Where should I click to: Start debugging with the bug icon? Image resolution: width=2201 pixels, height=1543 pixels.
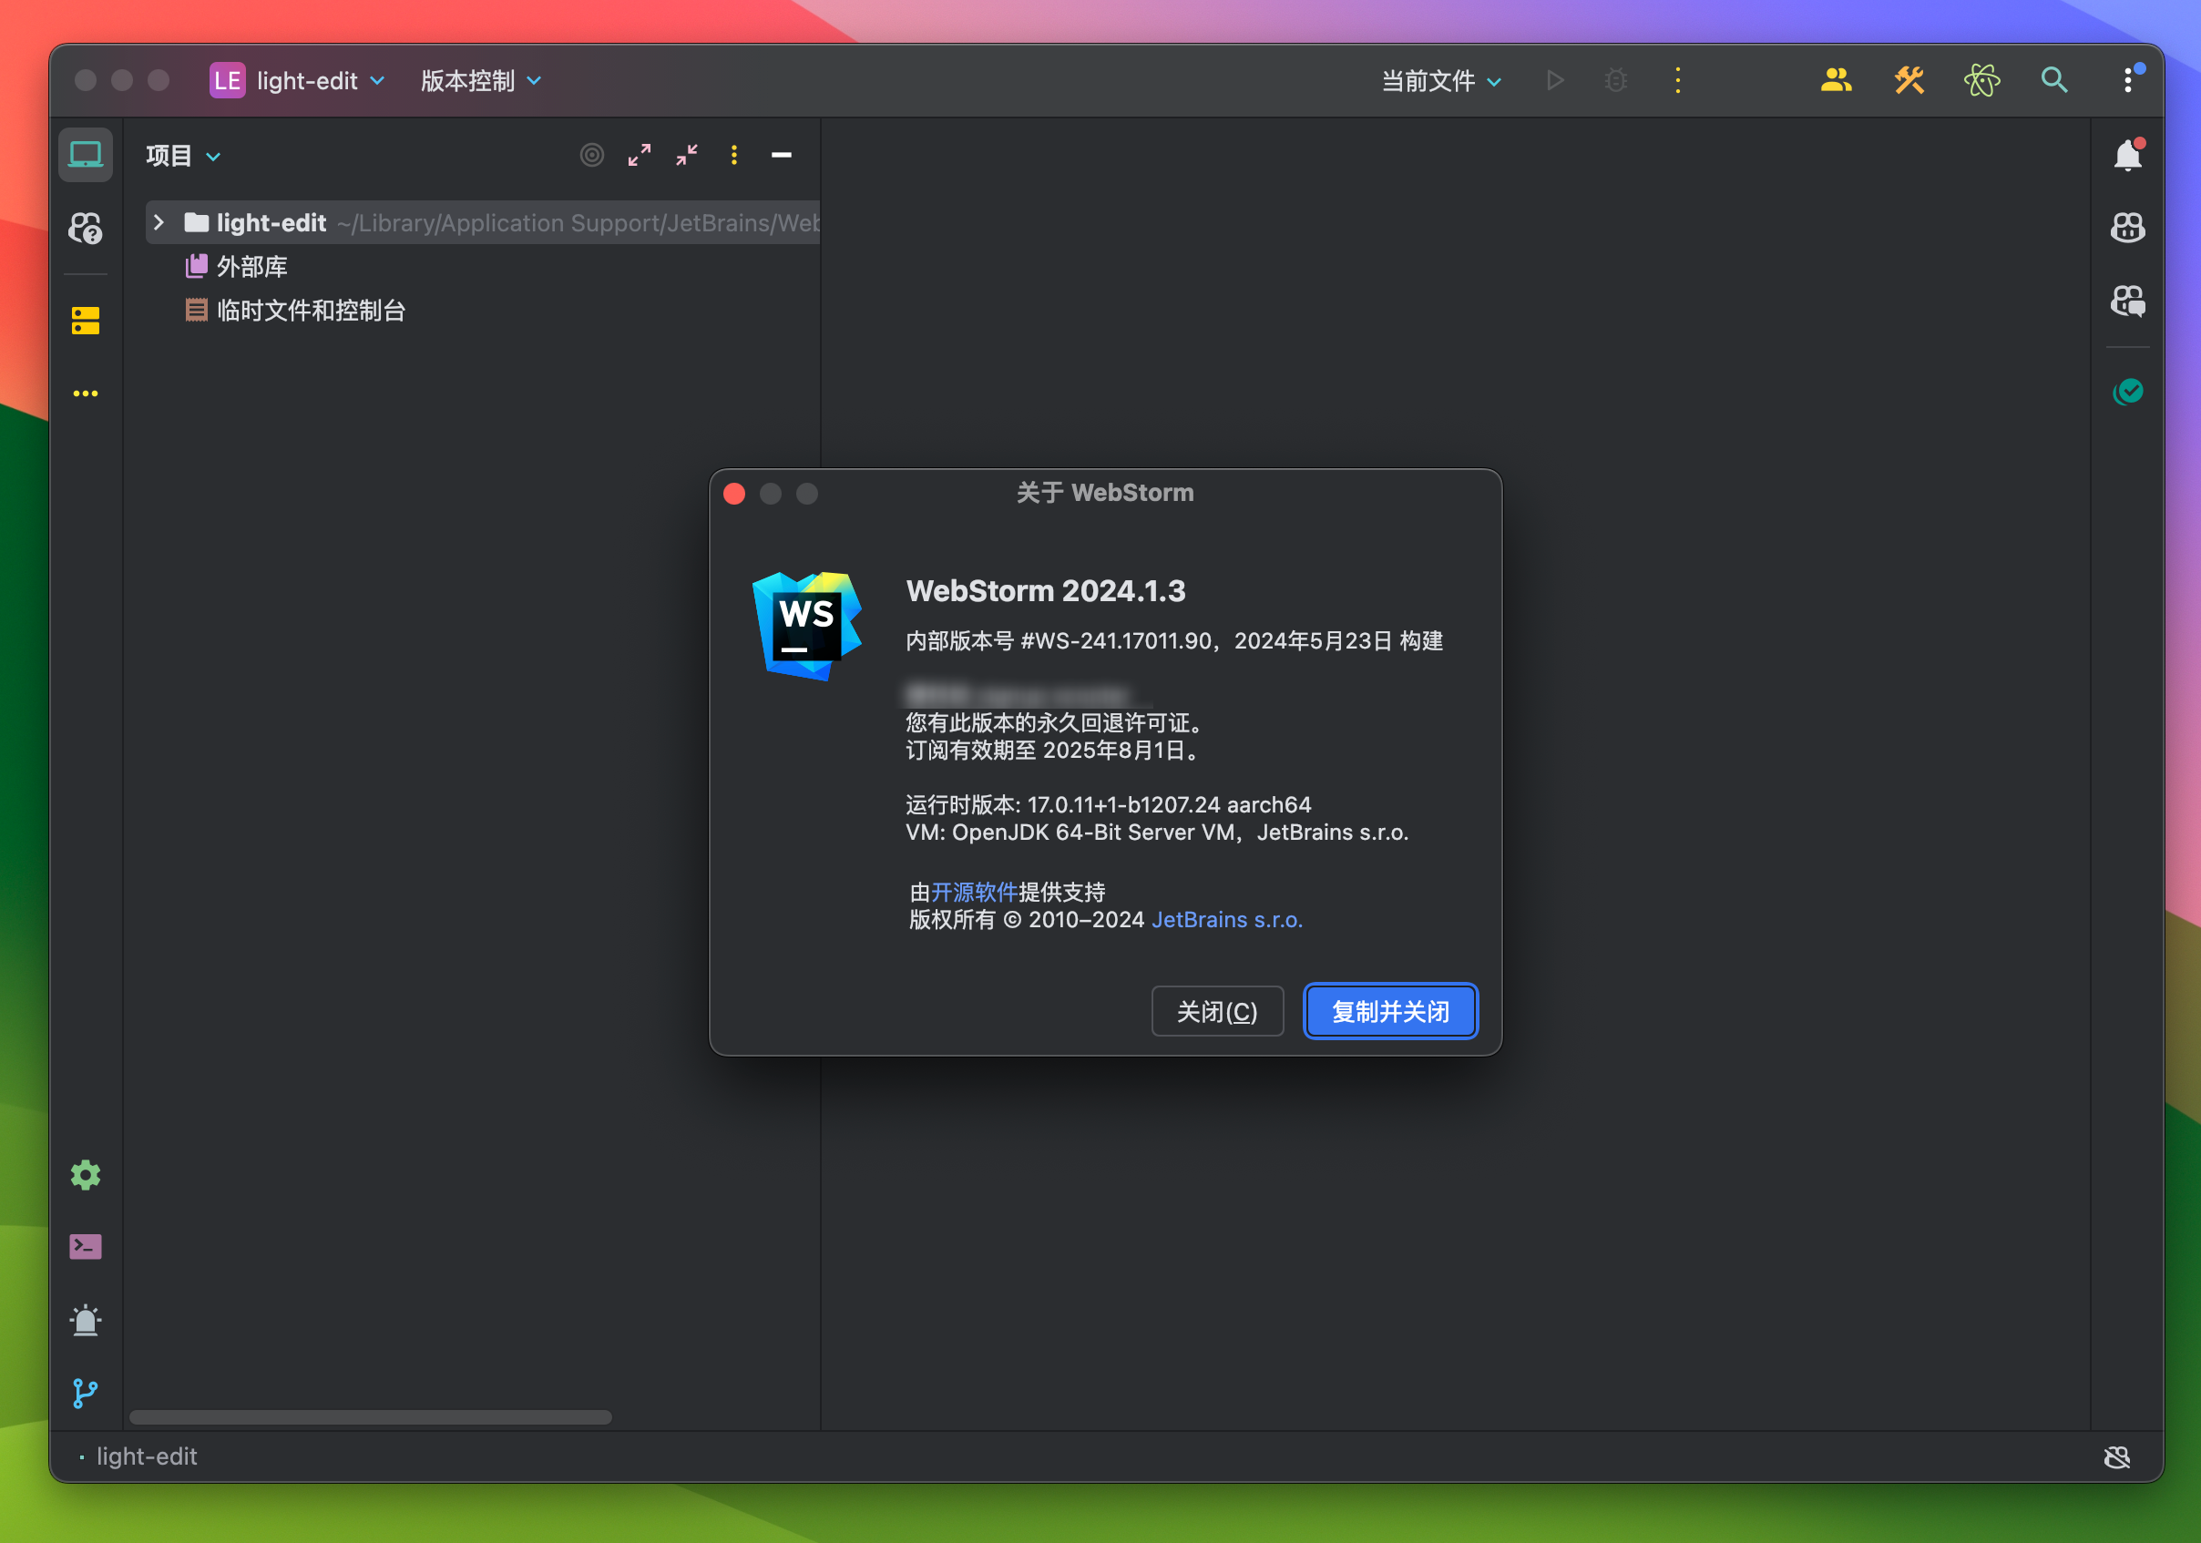coord(1615,80)
